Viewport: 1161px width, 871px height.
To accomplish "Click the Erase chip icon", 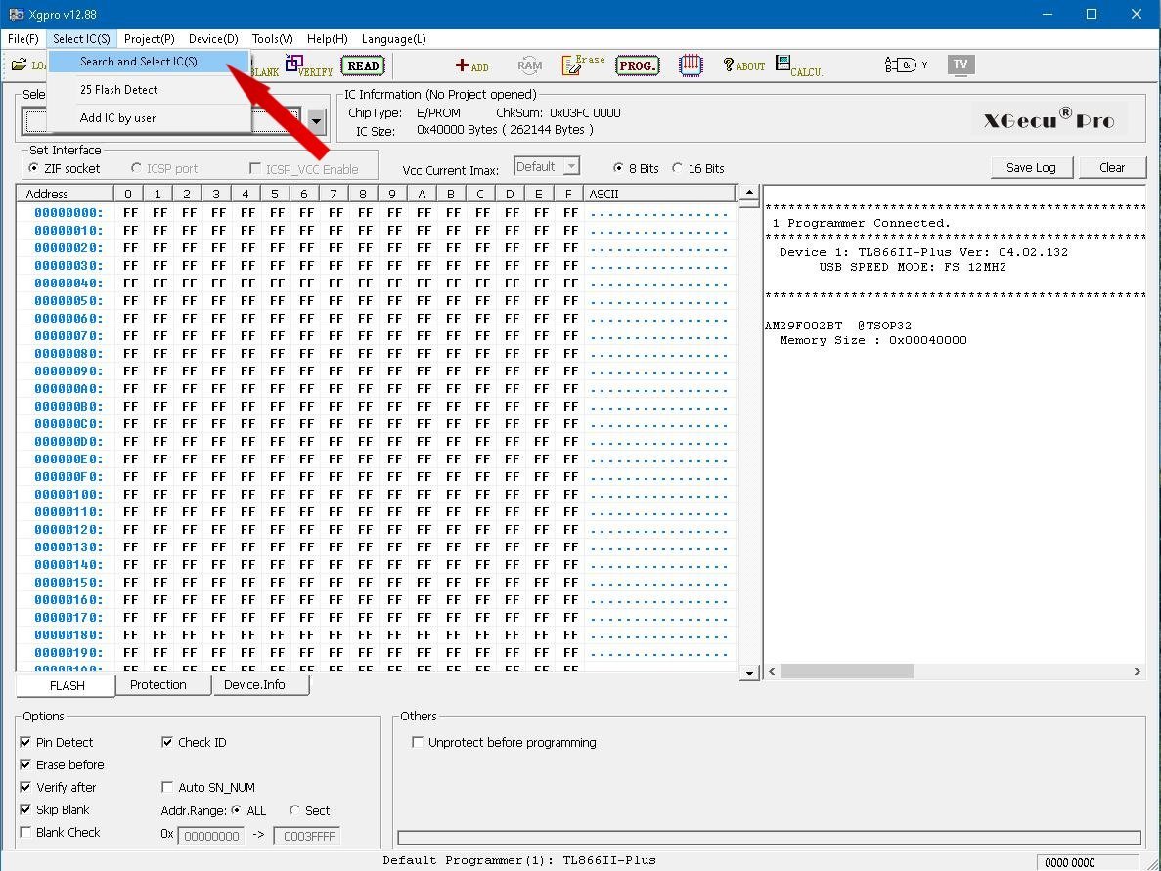I will coord(583,65).
